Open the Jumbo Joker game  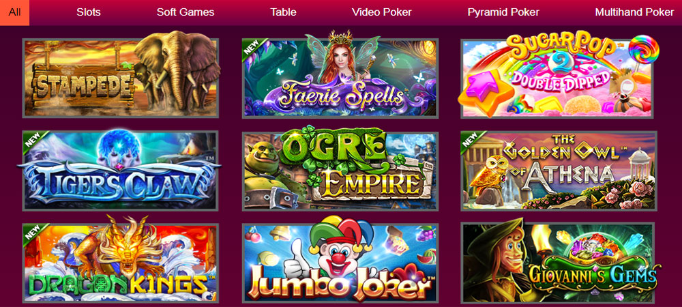tap(340, 263)
